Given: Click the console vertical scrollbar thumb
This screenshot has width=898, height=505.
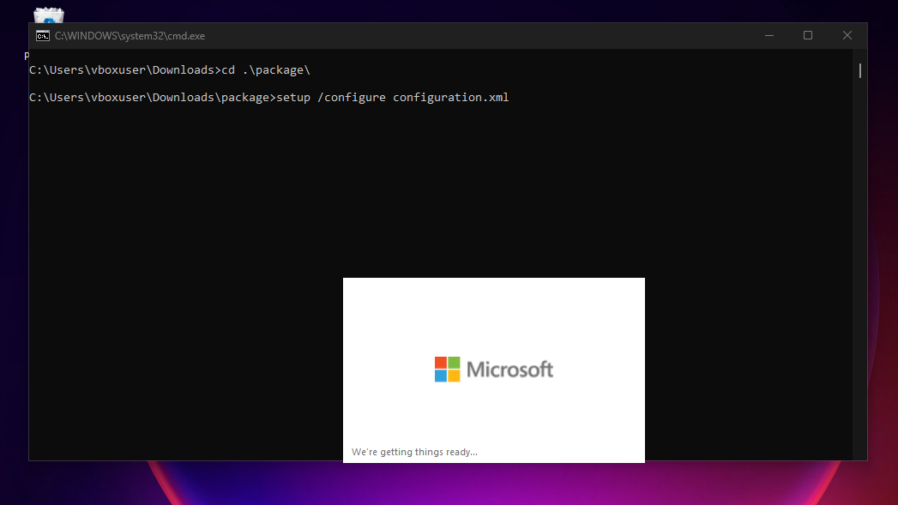Looking at the screenshot, I should point(859,70).
